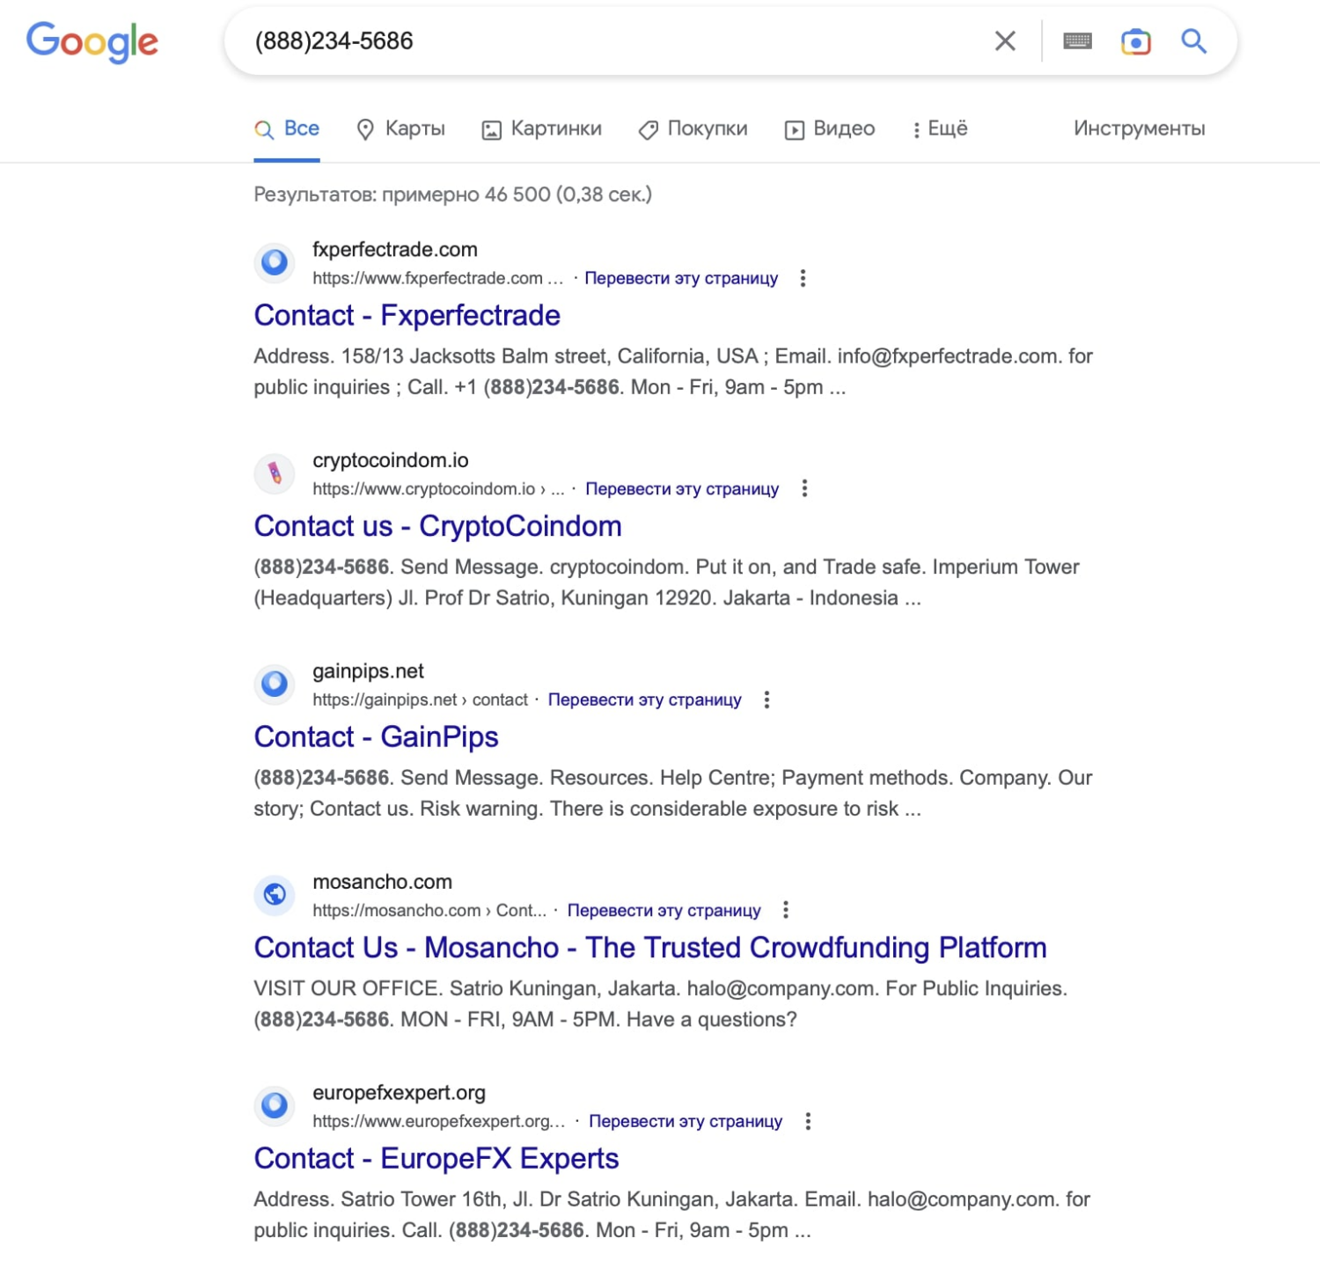This screenshot has height=1275, width=1320.
Task: Expand the Ещё more options menu
Action: coord(940,129)
